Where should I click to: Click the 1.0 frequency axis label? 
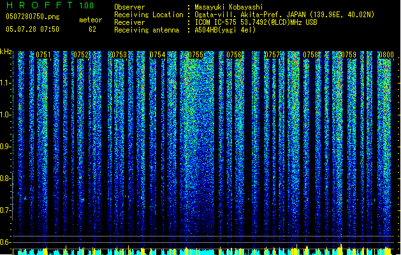[x=6, y=115]
